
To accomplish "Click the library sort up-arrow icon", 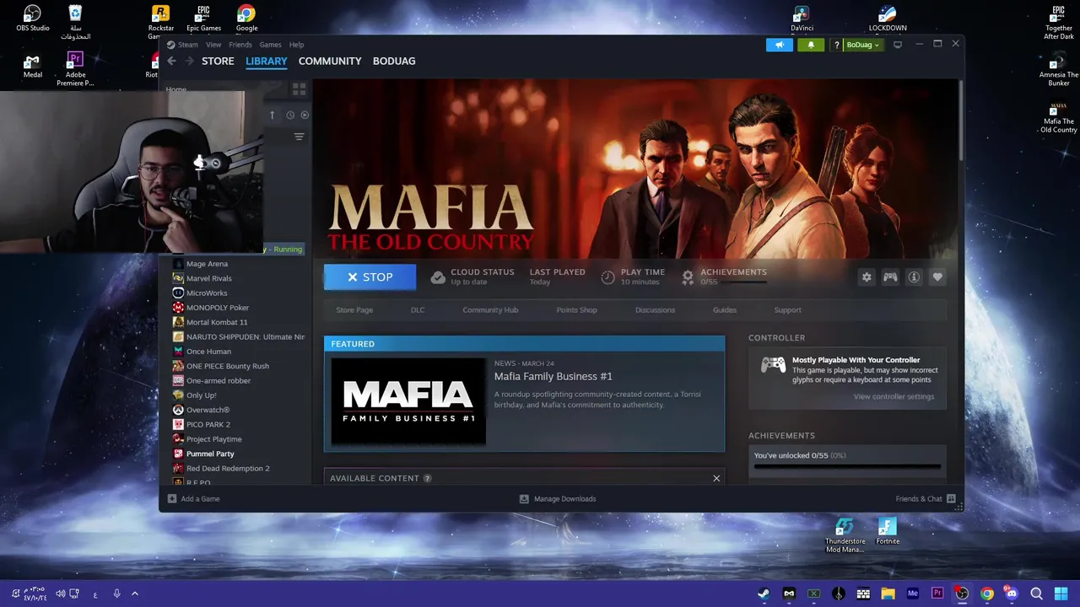I will point(272,115).
